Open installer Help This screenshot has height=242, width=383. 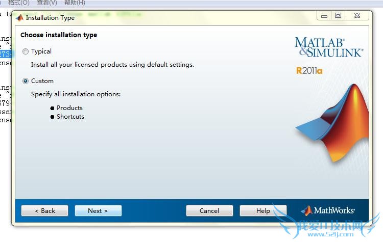pyautogui.click(x=263, y=210)
